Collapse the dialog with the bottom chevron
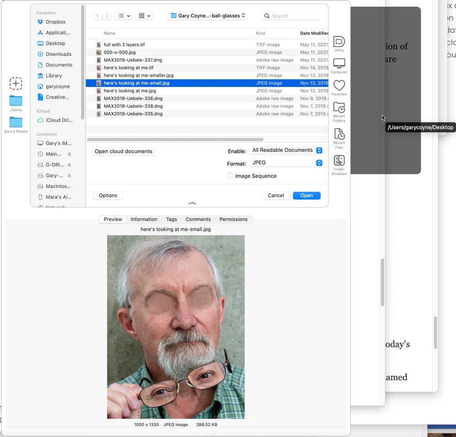456x437 pixels. point(192,203)
